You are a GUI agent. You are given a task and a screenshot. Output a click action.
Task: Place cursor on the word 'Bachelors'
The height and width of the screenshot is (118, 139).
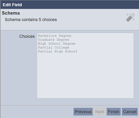47,36
